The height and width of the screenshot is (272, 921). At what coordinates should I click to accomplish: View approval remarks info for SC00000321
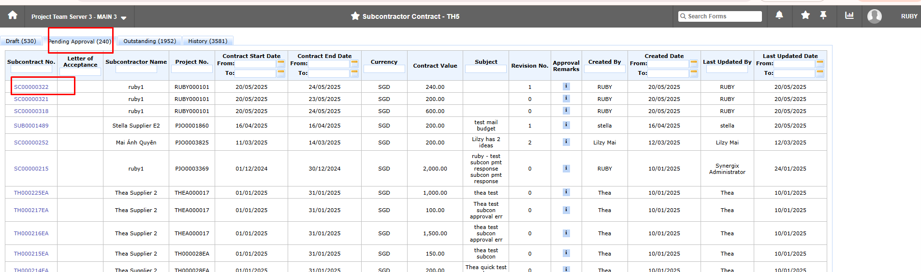(x=566, y=99)
